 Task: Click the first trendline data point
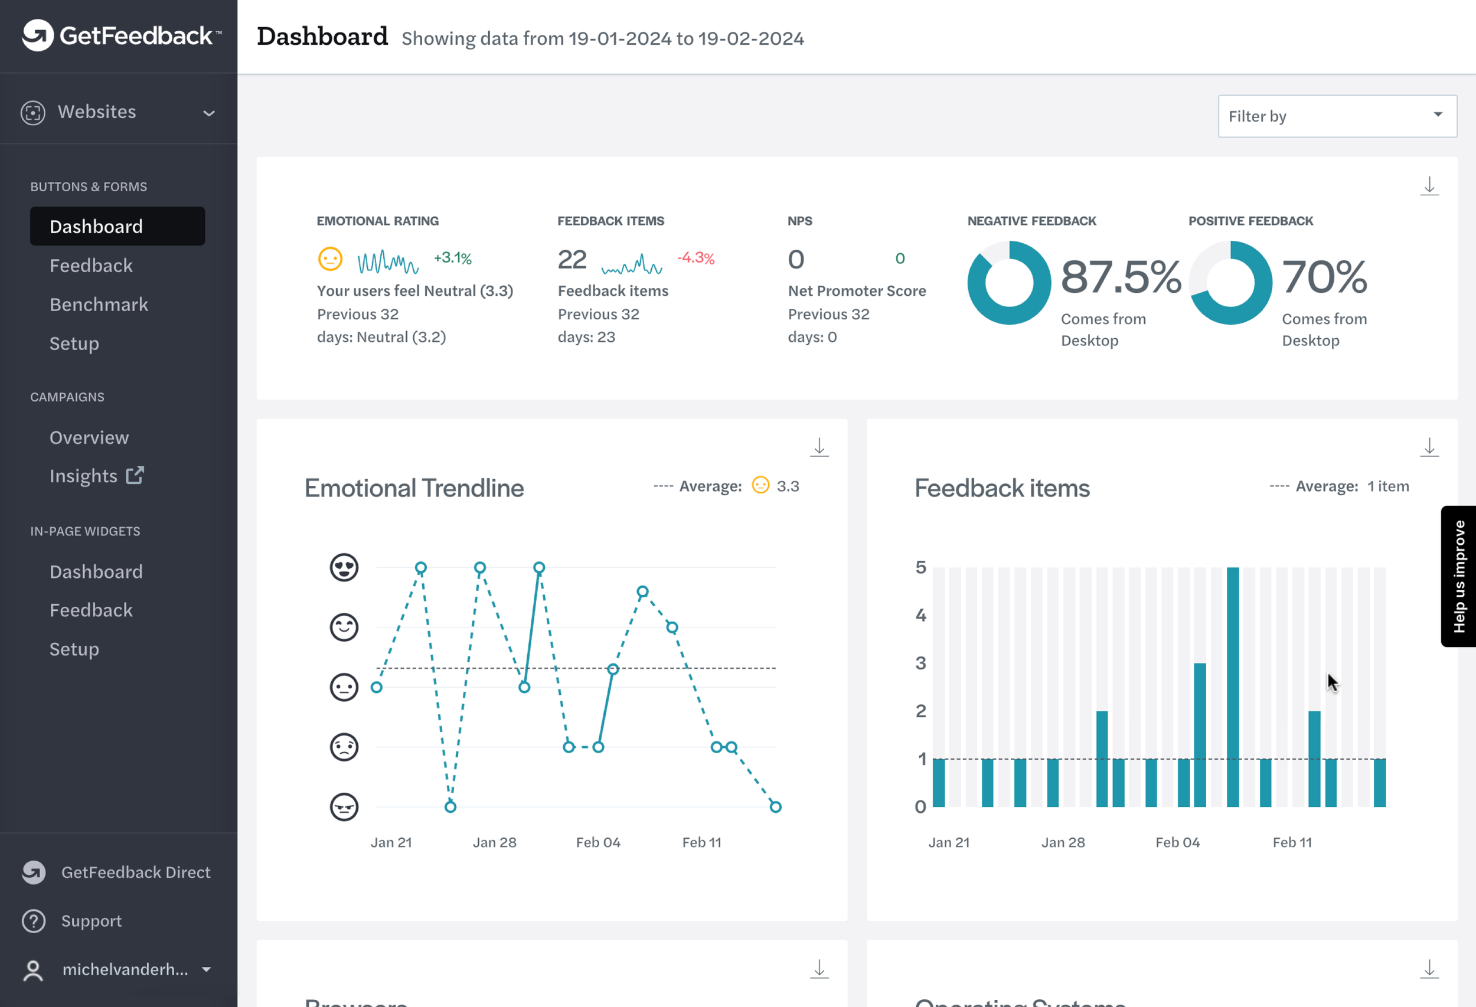coord(377,687)
